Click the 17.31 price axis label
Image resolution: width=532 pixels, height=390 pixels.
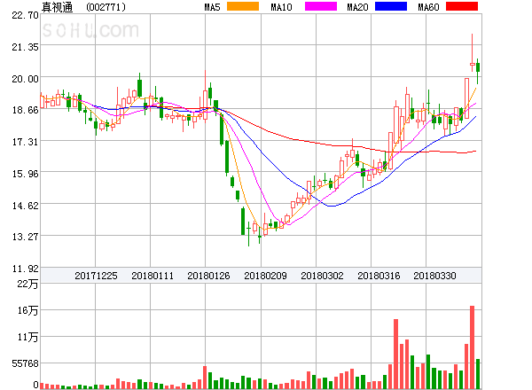pos(25,142)
